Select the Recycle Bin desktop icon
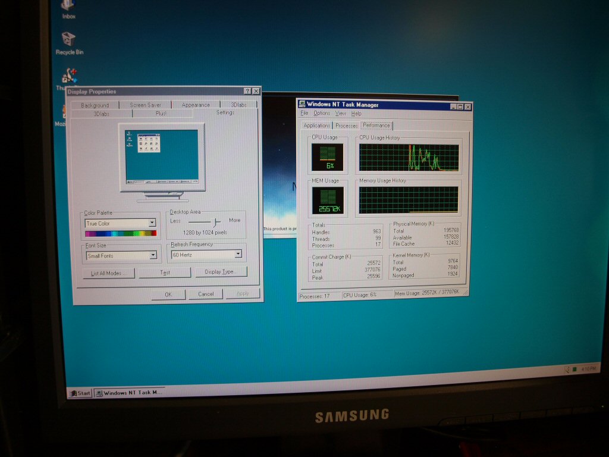Viewport: 609px width, 457px height. coord(69,43)
